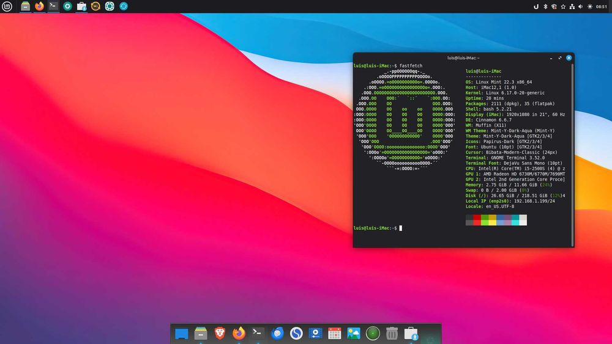Image resolution: width=612 pixels, height=344 pixels.
Task: Click the teal rounded-square icon in panel
Action: click(x=110, y=6)
